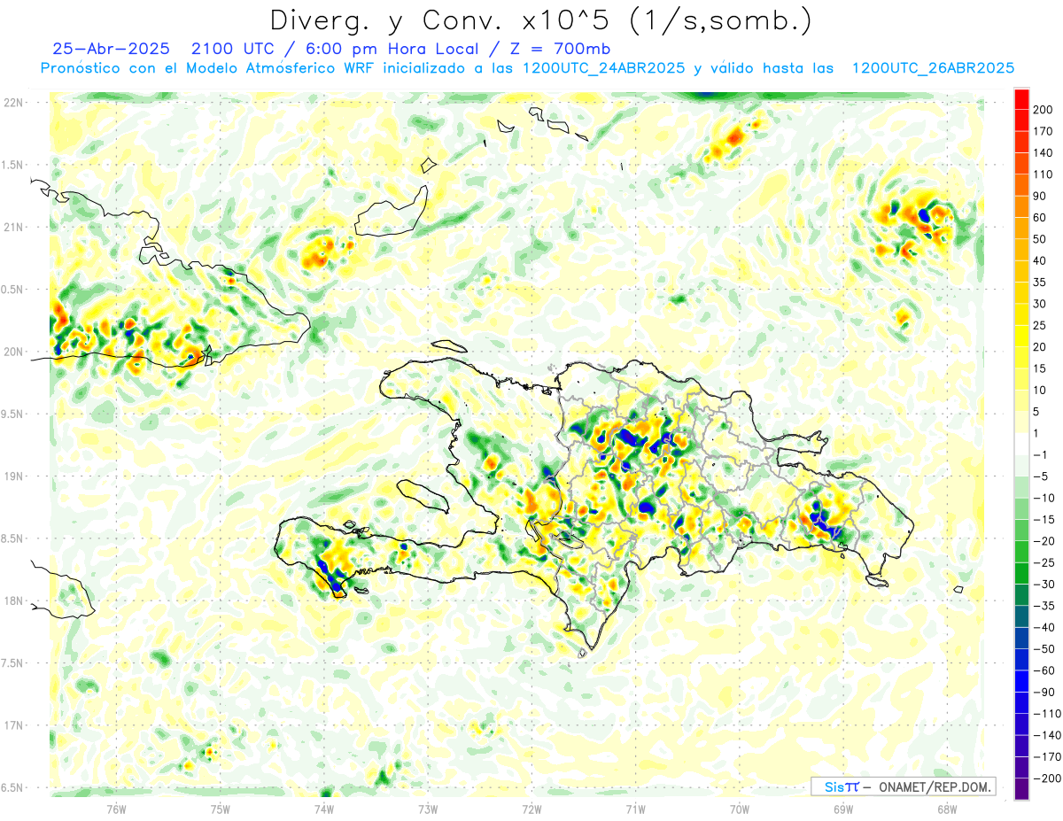
Task: Click the positive "90" colorbar value
Action: 1041,196
